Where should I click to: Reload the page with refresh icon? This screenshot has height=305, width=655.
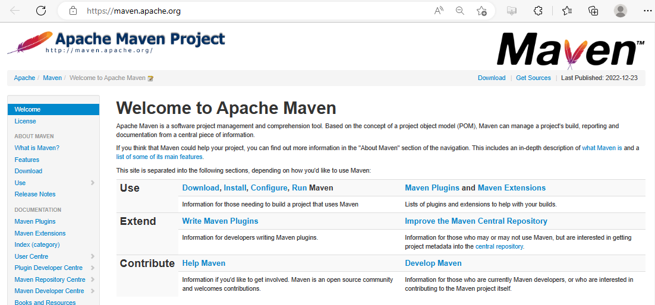41,11
